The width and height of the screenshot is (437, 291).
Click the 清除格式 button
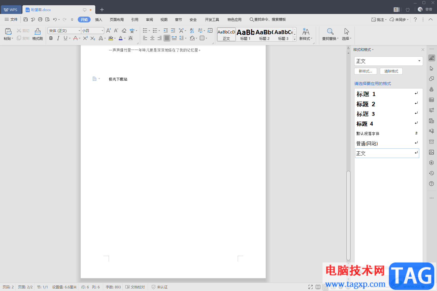coord(391,71)
